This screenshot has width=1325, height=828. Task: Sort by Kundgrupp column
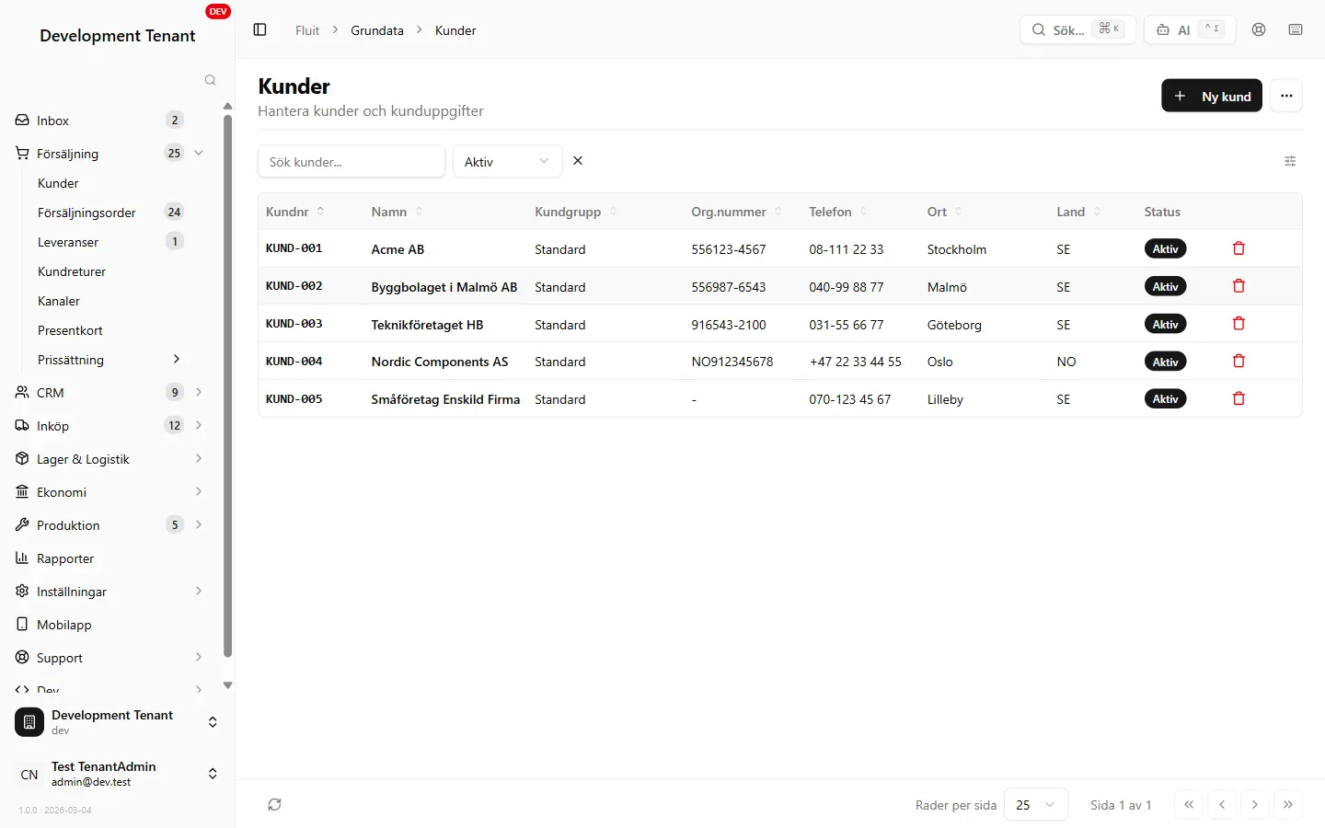[576, 212]
